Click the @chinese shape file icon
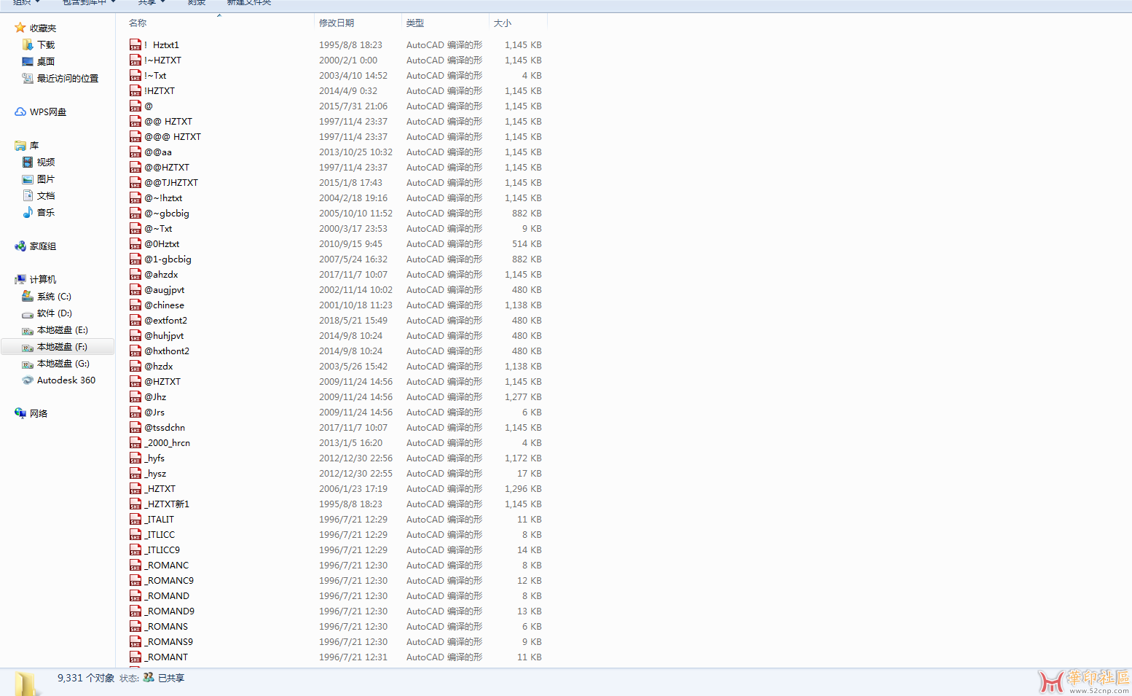1132x696 pixels. [x=135, y=305]
